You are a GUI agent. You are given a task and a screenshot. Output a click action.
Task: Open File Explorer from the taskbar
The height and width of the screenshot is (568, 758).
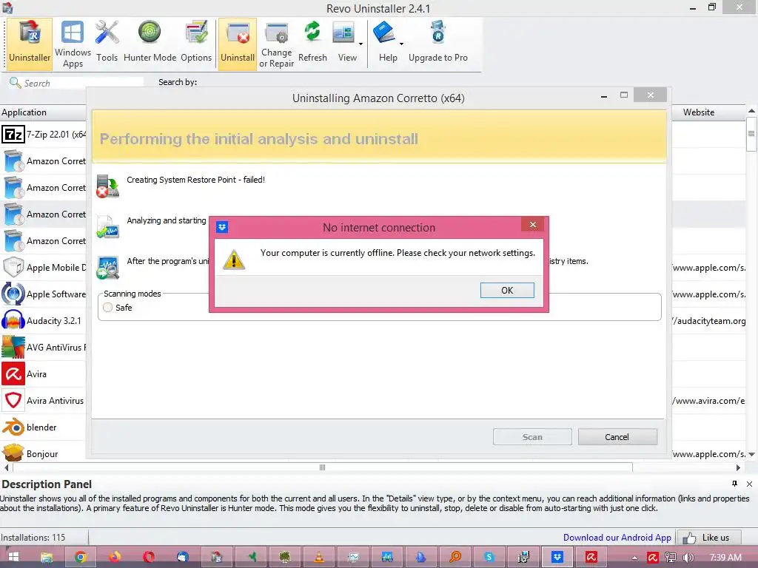[47, 557]
